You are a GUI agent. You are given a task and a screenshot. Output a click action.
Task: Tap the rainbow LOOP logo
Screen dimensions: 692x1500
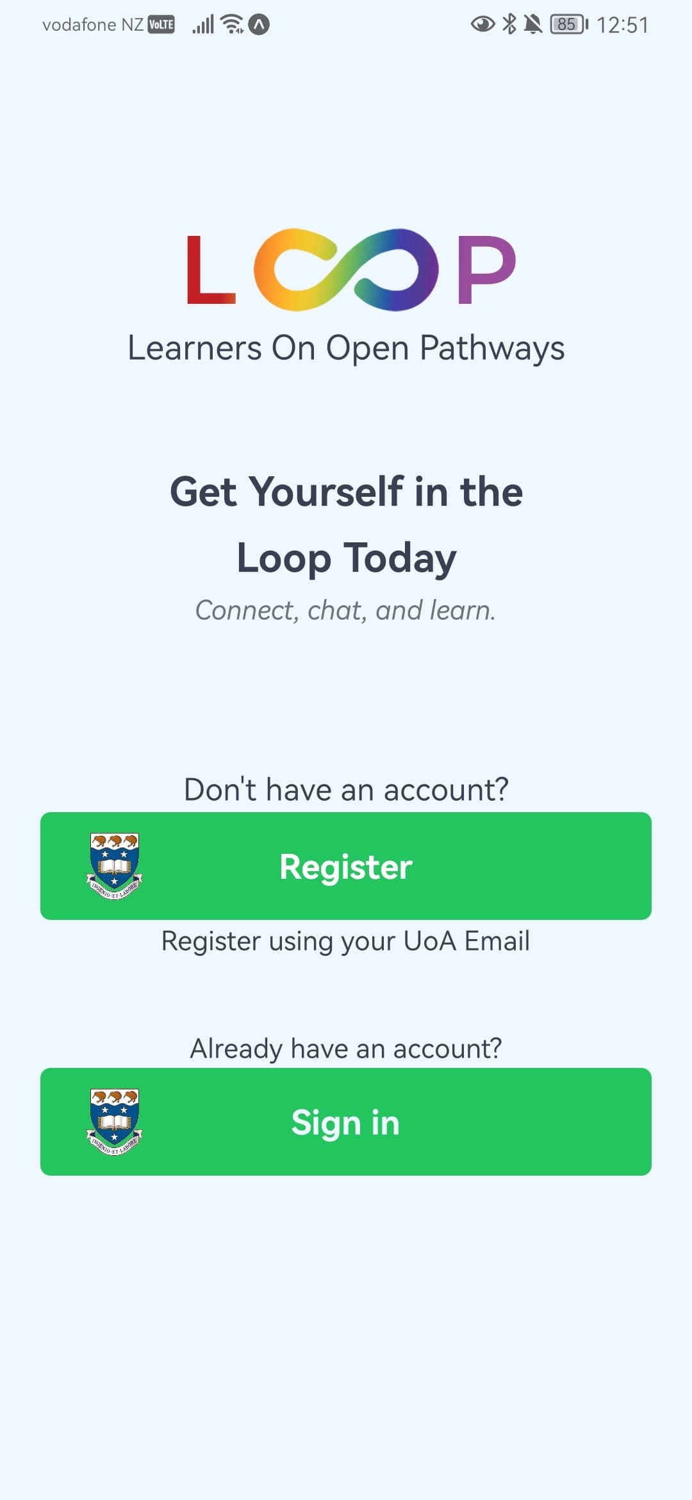pyautogui.click(x=350, y=269)
